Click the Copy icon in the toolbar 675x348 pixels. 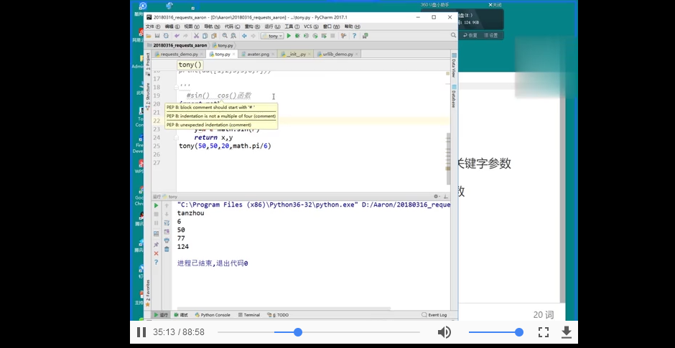click(x=205, y=36)
